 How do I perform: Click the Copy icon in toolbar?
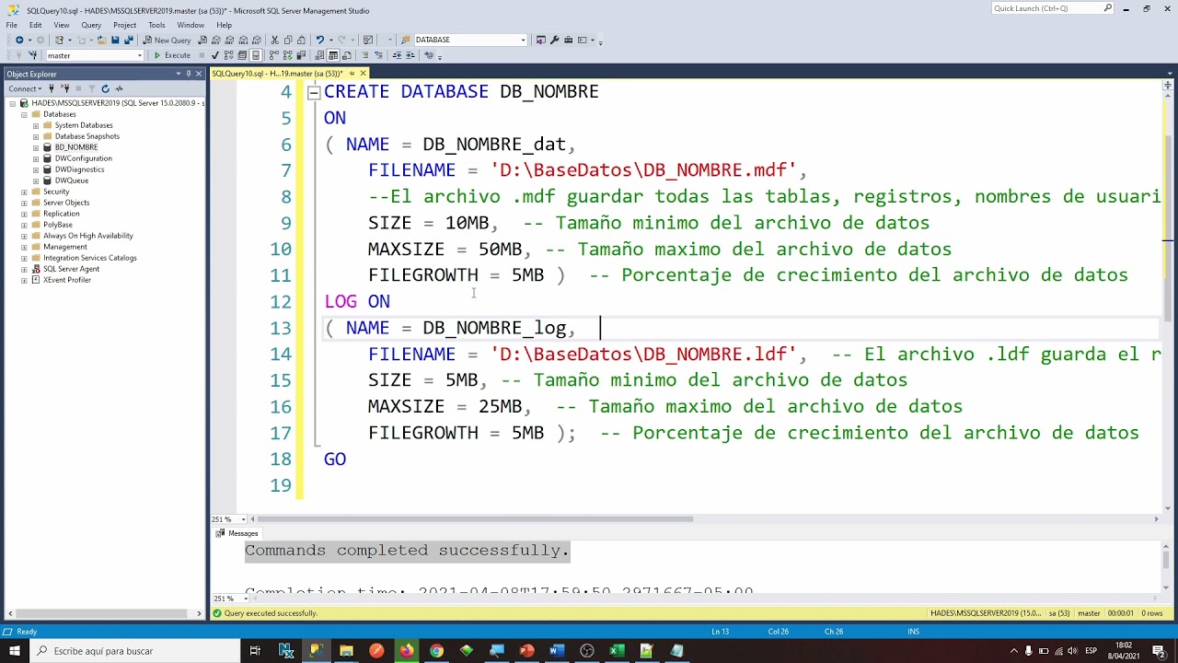[x=288, y=41]
